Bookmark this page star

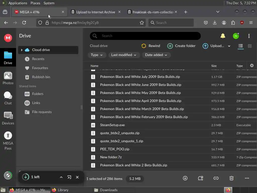click(142, 23)
